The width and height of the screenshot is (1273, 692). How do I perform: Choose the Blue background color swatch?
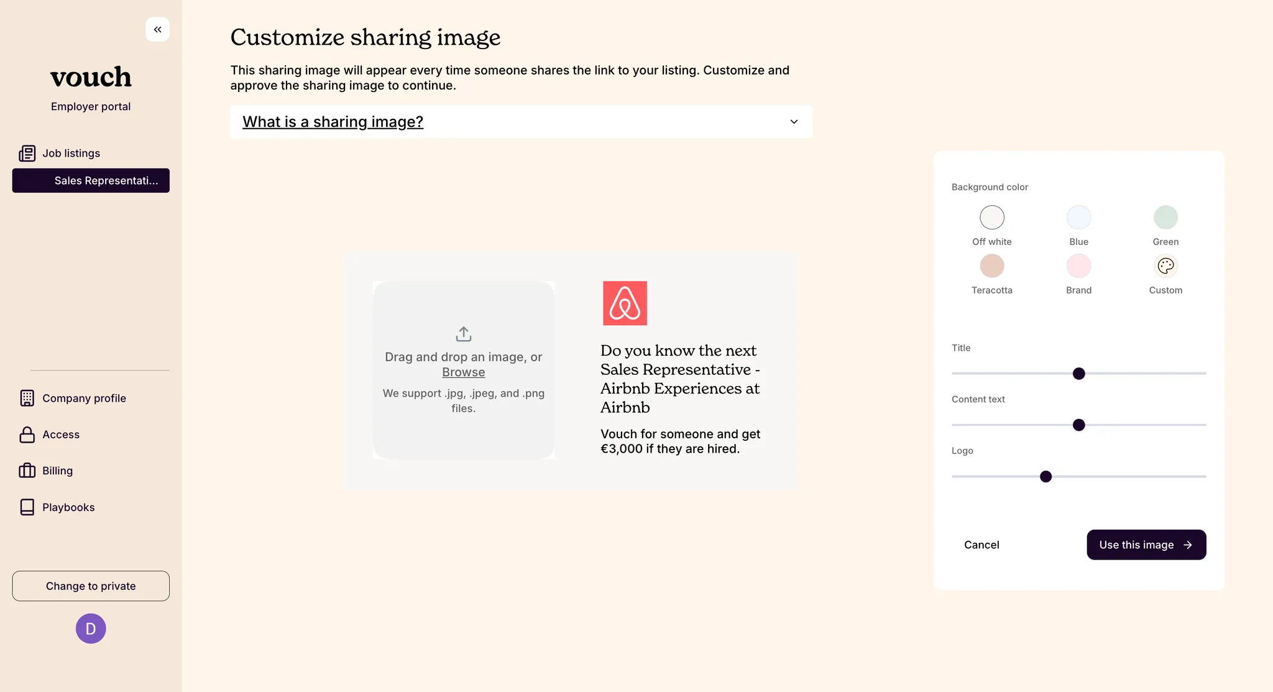1078,218
